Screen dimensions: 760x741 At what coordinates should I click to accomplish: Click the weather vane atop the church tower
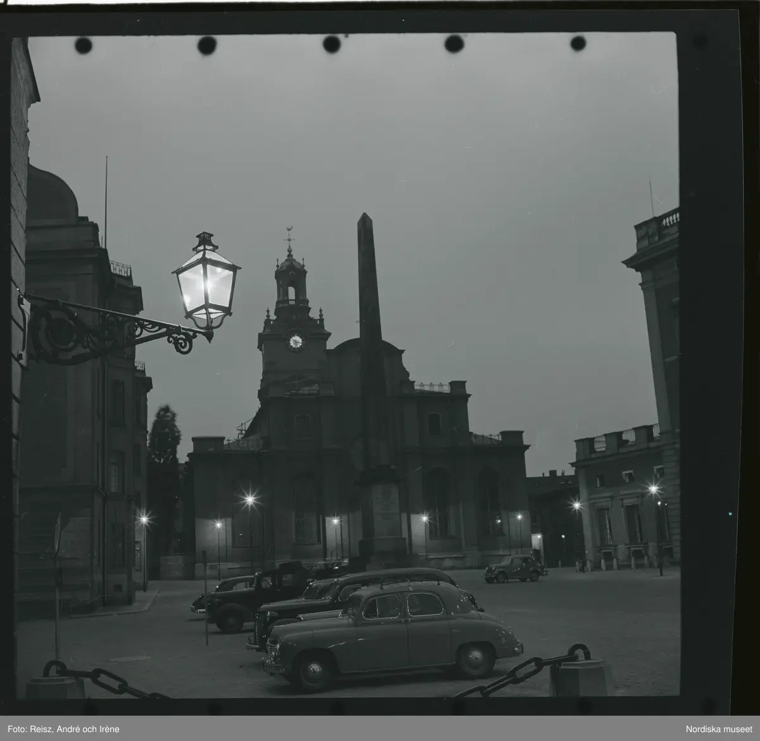pyautogui.click(x=289, y=234)
